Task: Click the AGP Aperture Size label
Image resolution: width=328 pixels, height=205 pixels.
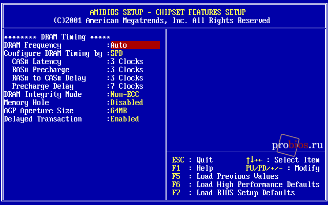Action: tap(39, 111)
